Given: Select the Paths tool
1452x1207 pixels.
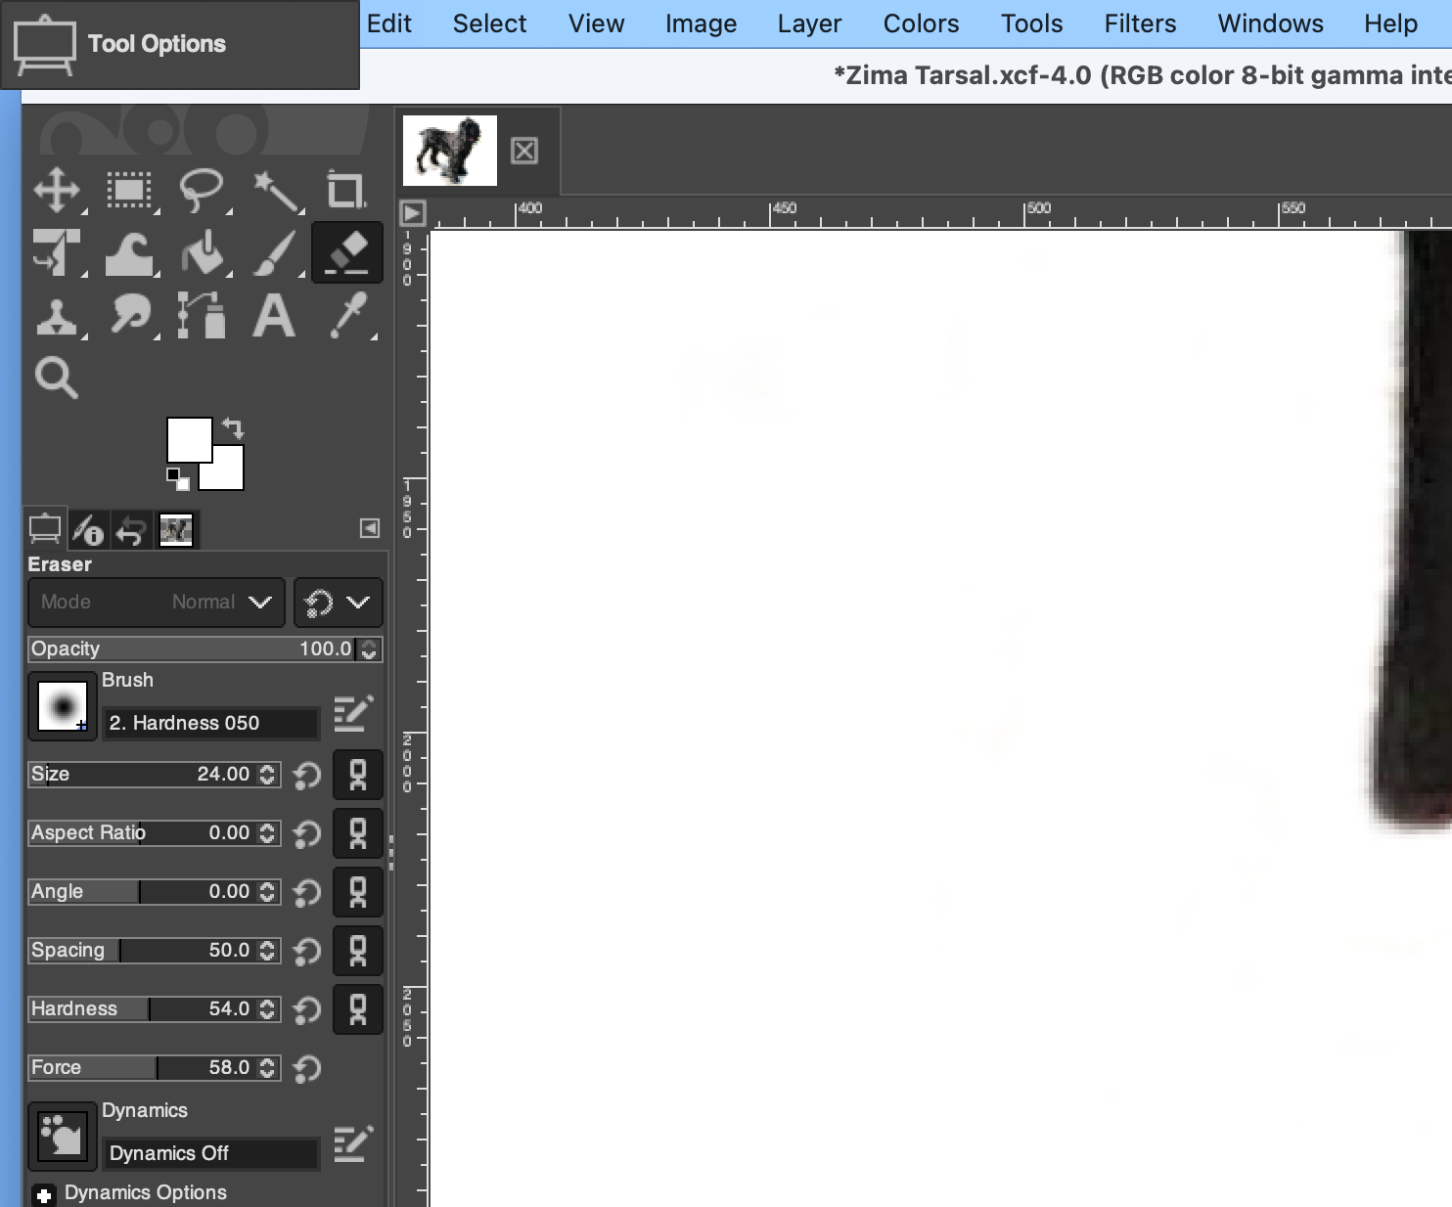Looking at the screenshot, I should [202, 316].
